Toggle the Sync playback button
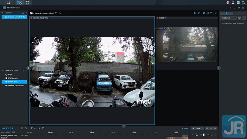247x139 pixels. (x=197, y=128)
